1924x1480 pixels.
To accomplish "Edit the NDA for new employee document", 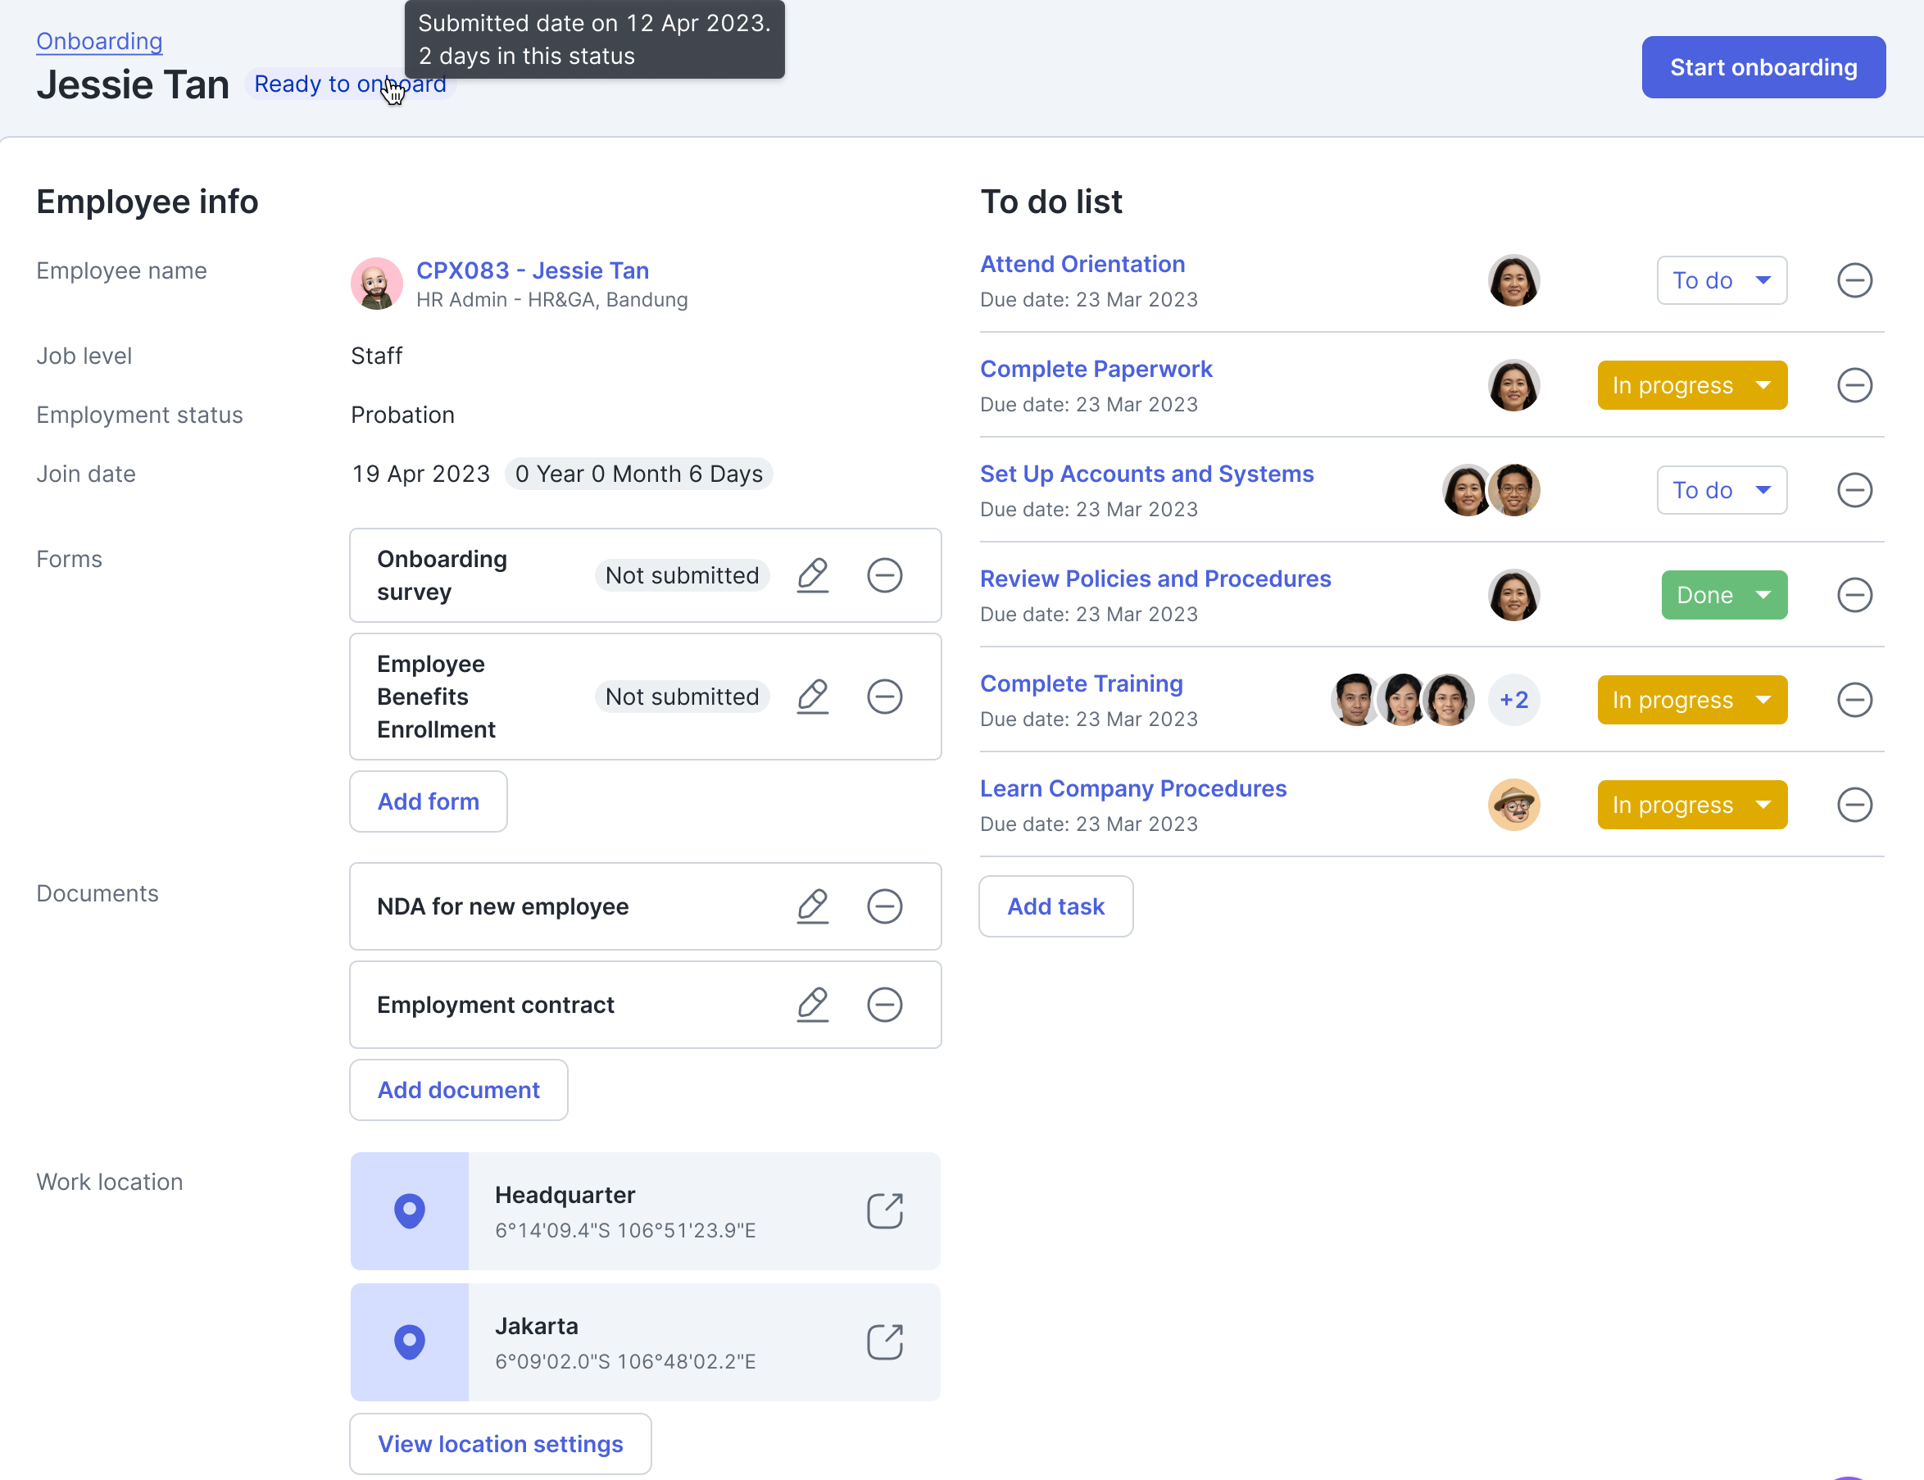I will tap(812, 906).
